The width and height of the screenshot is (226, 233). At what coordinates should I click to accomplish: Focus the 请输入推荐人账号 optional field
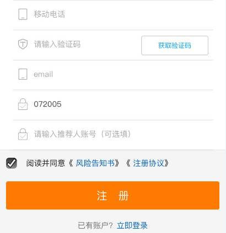[113, 134]
